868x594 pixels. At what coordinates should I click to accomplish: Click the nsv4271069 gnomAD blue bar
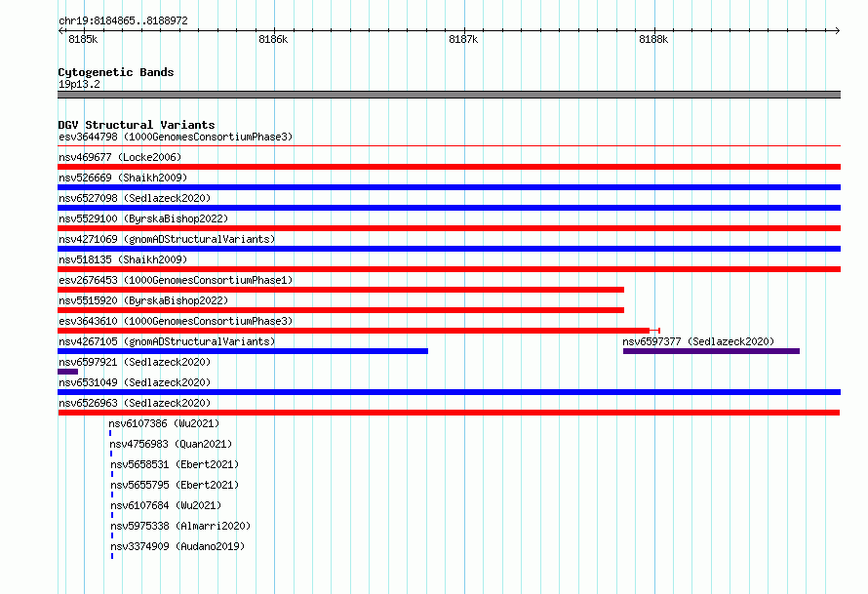(x=449, y=249)
